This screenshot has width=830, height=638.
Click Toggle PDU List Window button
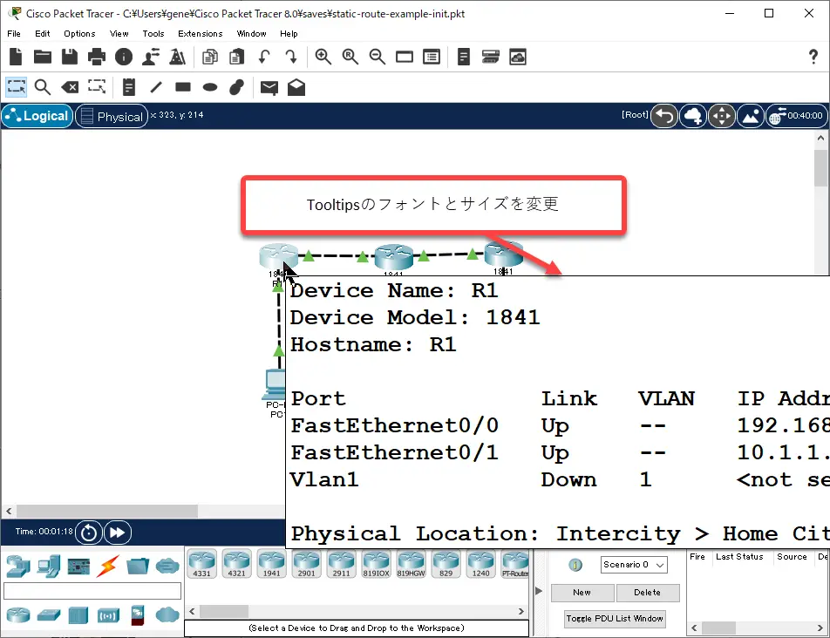615,619
